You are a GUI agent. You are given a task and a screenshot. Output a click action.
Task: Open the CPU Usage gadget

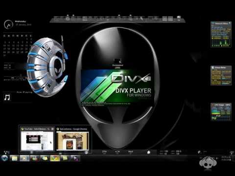point(221,112)
